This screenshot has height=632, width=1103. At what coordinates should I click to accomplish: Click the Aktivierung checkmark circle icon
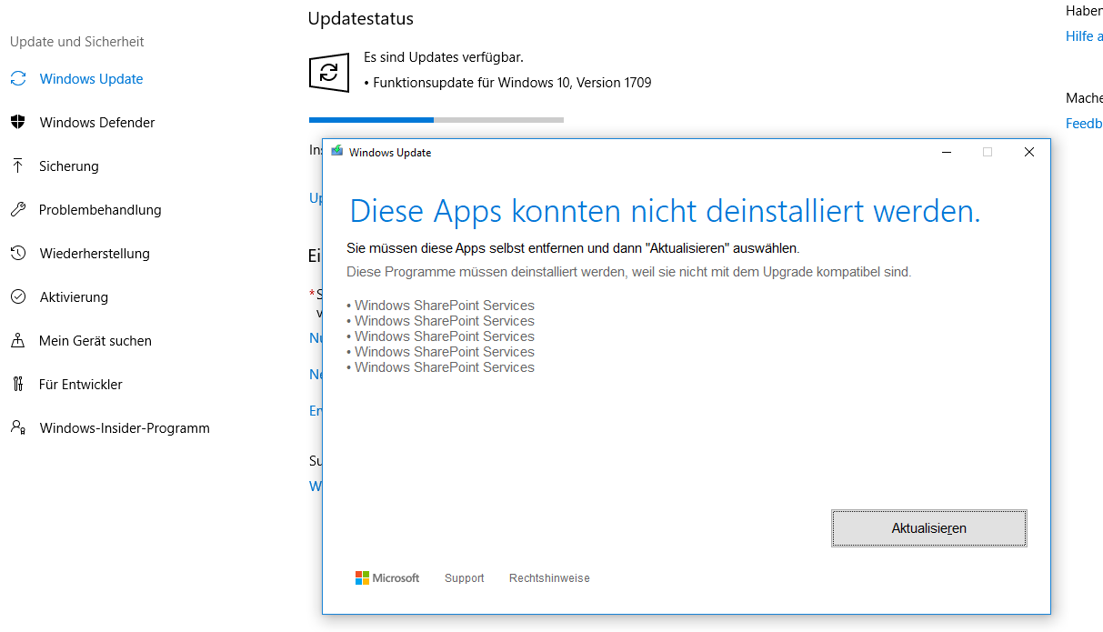(18, 297)
